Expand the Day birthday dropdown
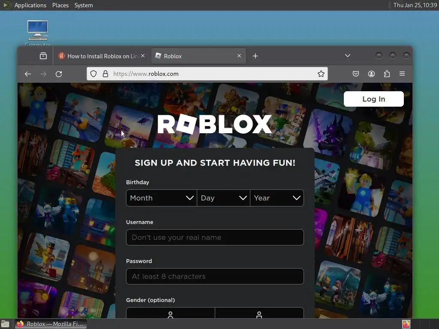This screenshot has height=329, width=439. [223, 198]
